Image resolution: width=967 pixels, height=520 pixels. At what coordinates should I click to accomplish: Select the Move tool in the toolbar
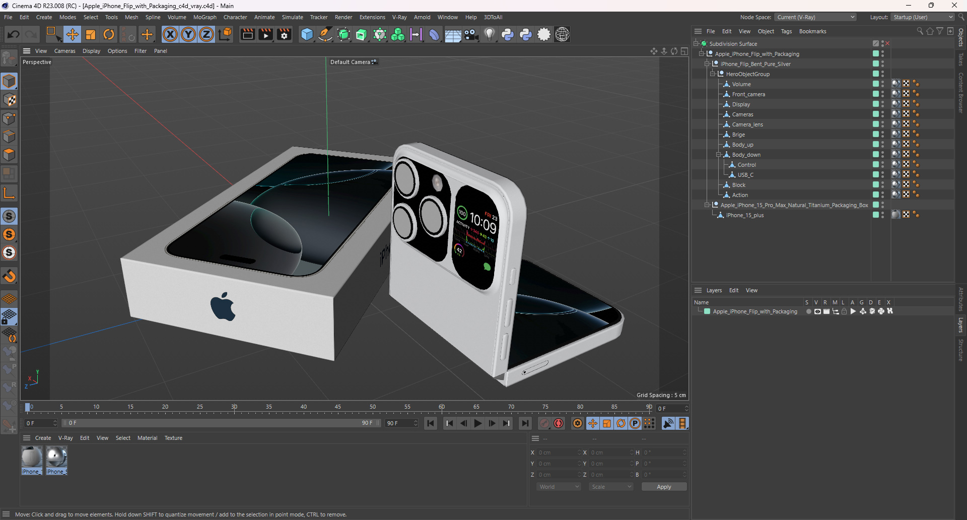point(72,34)
